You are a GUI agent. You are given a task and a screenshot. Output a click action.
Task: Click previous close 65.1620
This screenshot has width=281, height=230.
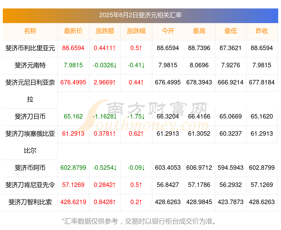coord(262,116)
